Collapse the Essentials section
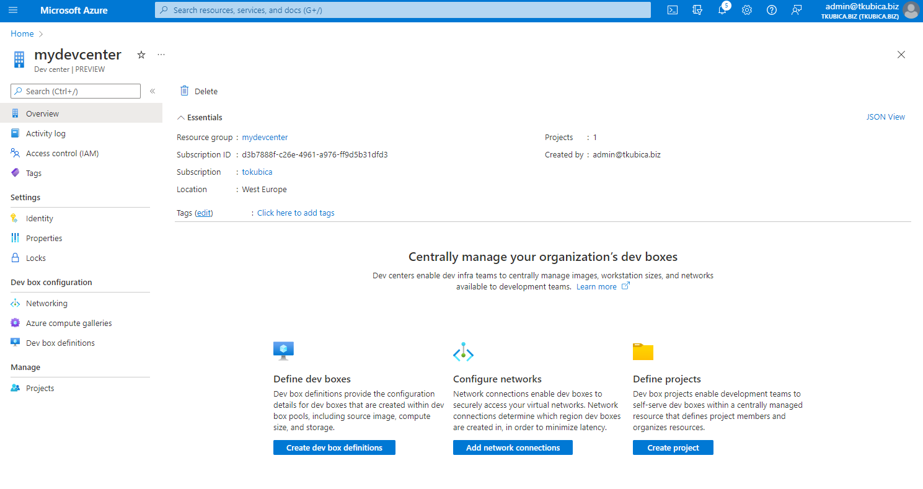Image resolution: width=923 pixels, height=489 pixels. point(200,117)
